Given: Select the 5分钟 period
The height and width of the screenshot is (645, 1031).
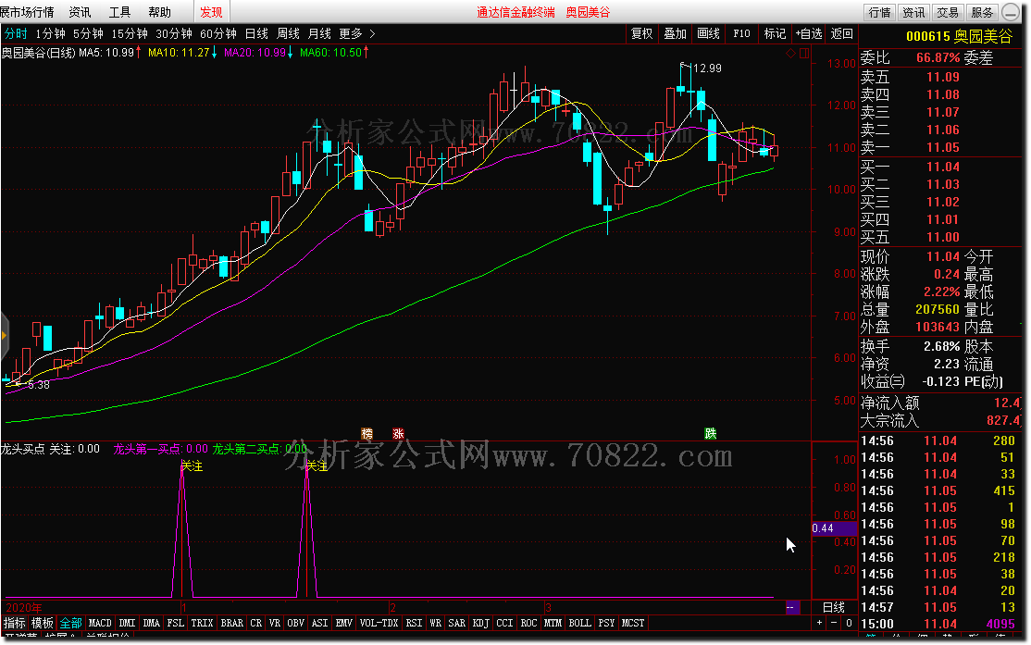Looking at the screenshot, I should [x=88, y=33].
